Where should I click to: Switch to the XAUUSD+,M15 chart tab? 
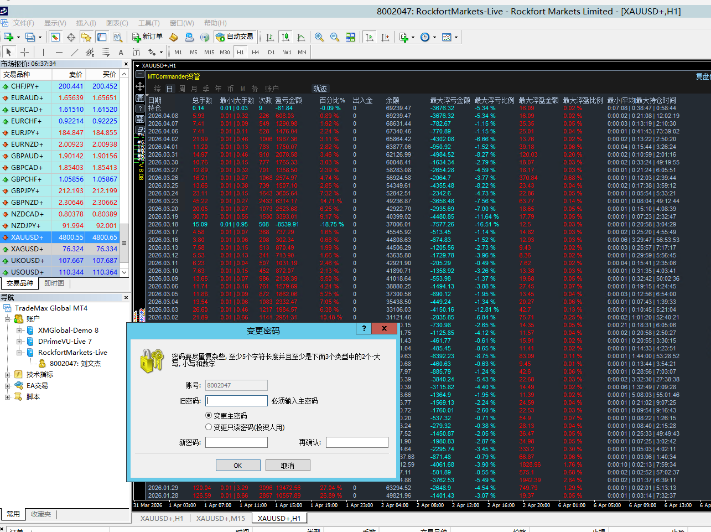[x=220, y=518]
